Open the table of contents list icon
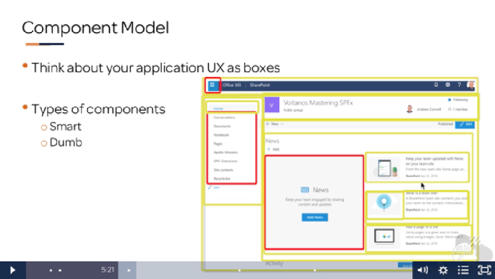Image resolution: width=495 pixels, height=279 pixels. [463, 270]
